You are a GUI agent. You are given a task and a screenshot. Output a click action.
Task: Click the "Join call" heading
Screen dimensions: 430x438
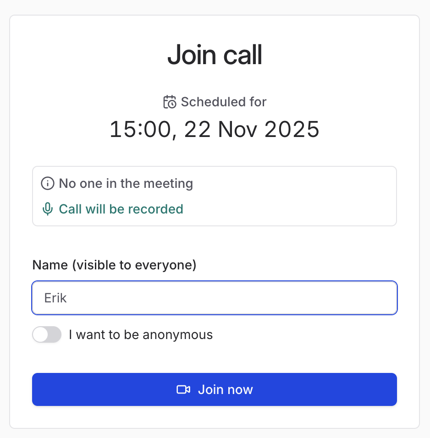click(x=215, y=55)
